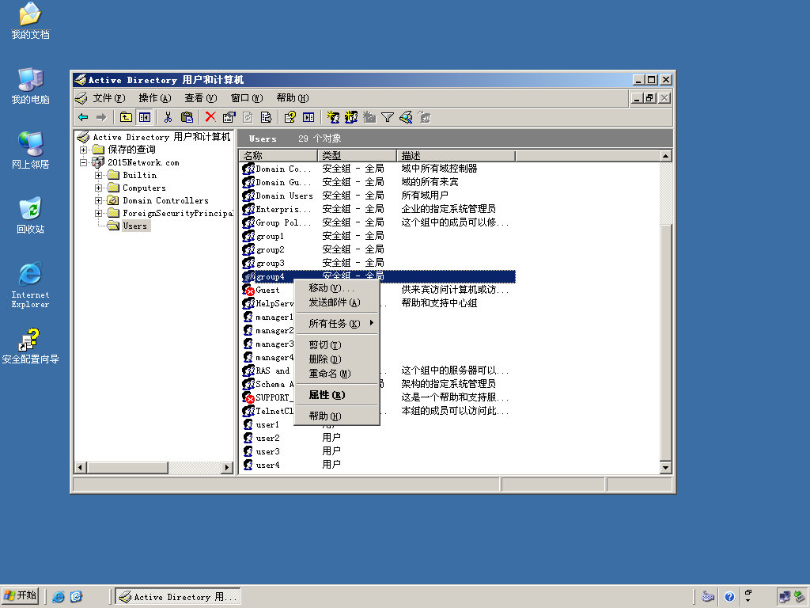Expand the Builtin tree node
Image resolution: width=810 pixels, height=608 pixels.
click(98, 175)
